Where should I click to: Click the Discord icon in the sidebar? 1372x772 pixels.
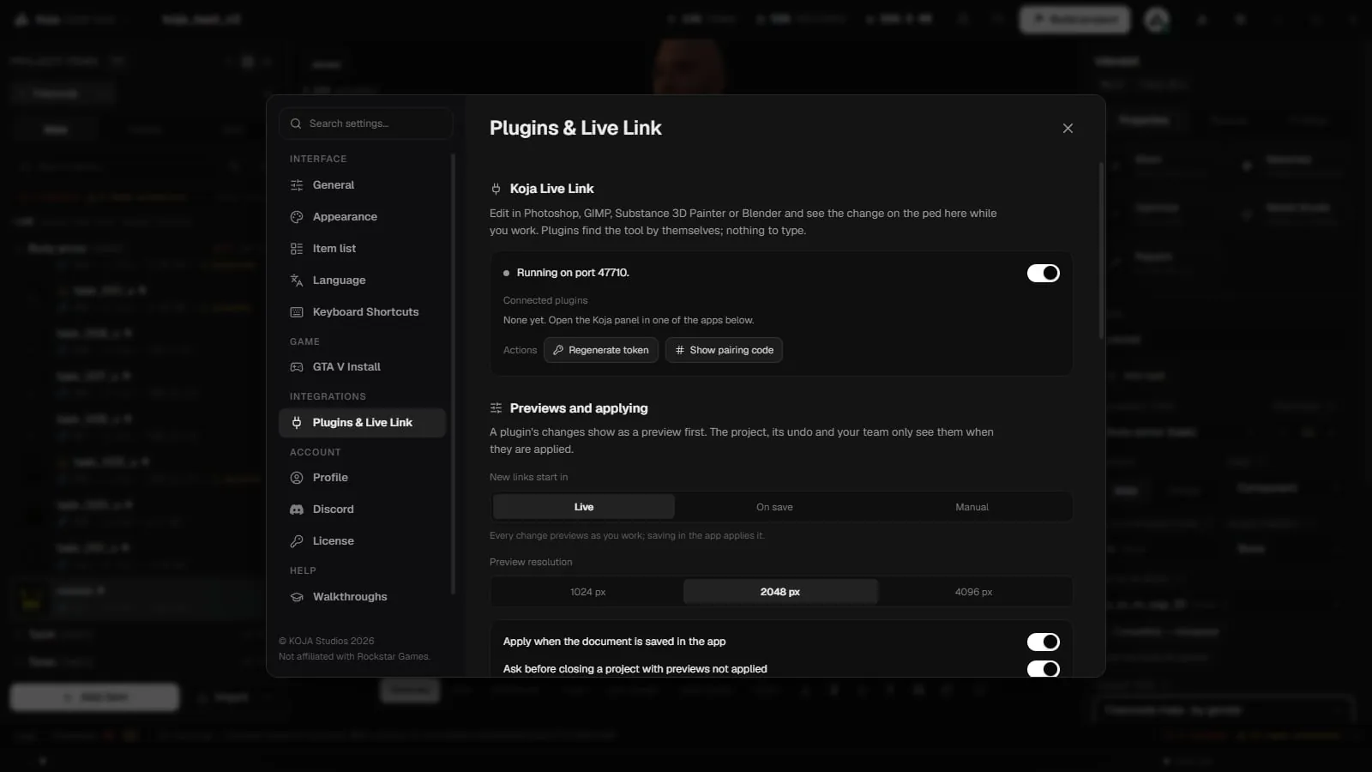(297, 510)
